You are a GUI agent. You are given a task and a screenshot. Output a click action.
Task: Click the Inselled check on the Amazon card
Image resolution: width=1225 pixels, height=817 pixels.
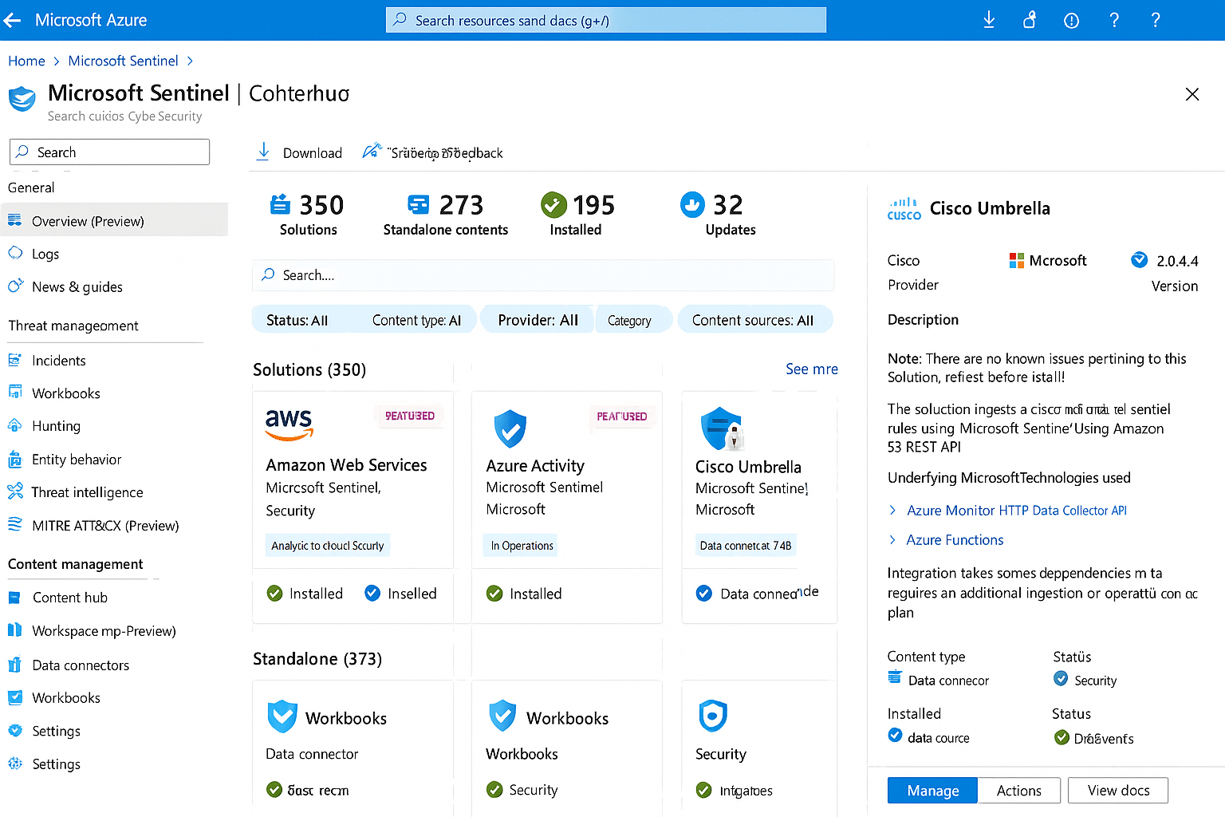pyautogui.click(x=372, y=593)
